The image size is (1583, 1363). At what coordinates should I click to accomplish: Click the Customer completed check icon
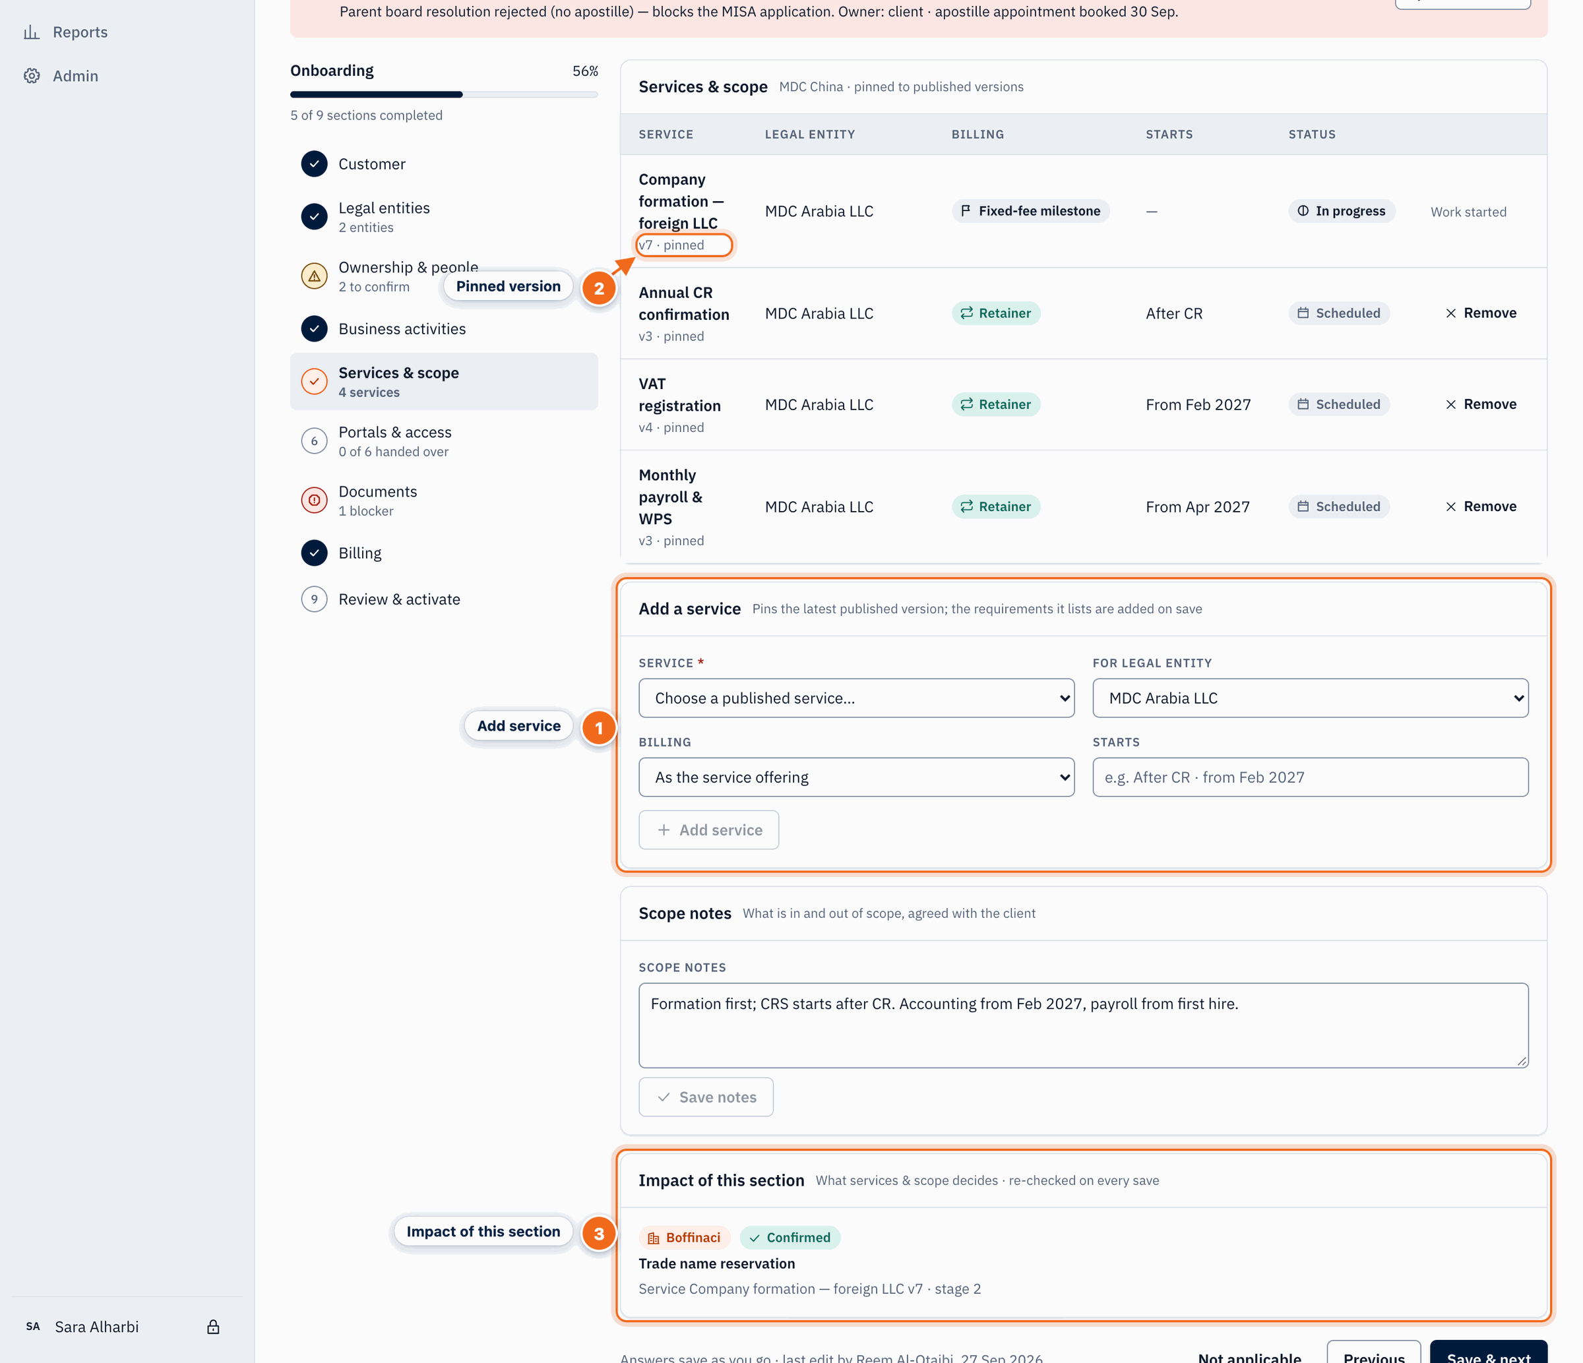[314, 164]
